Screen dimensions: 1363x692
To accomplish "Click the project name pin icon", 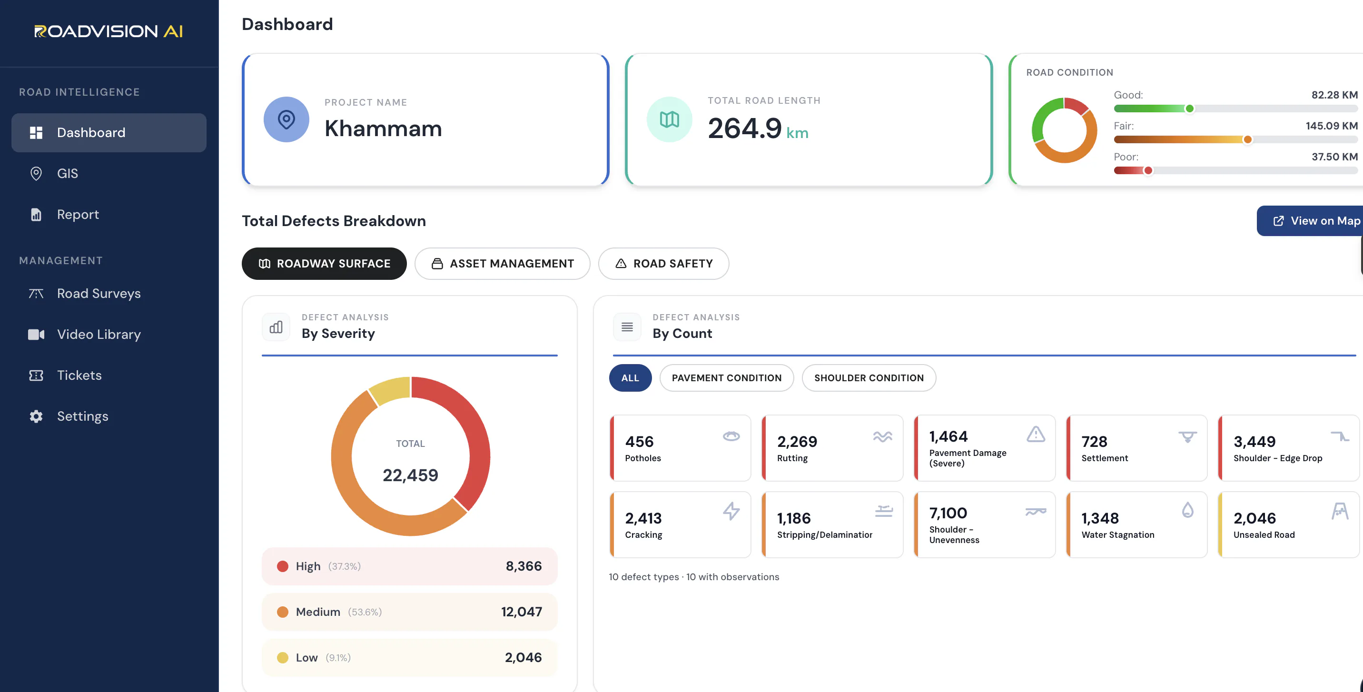I will click(286, 119).
